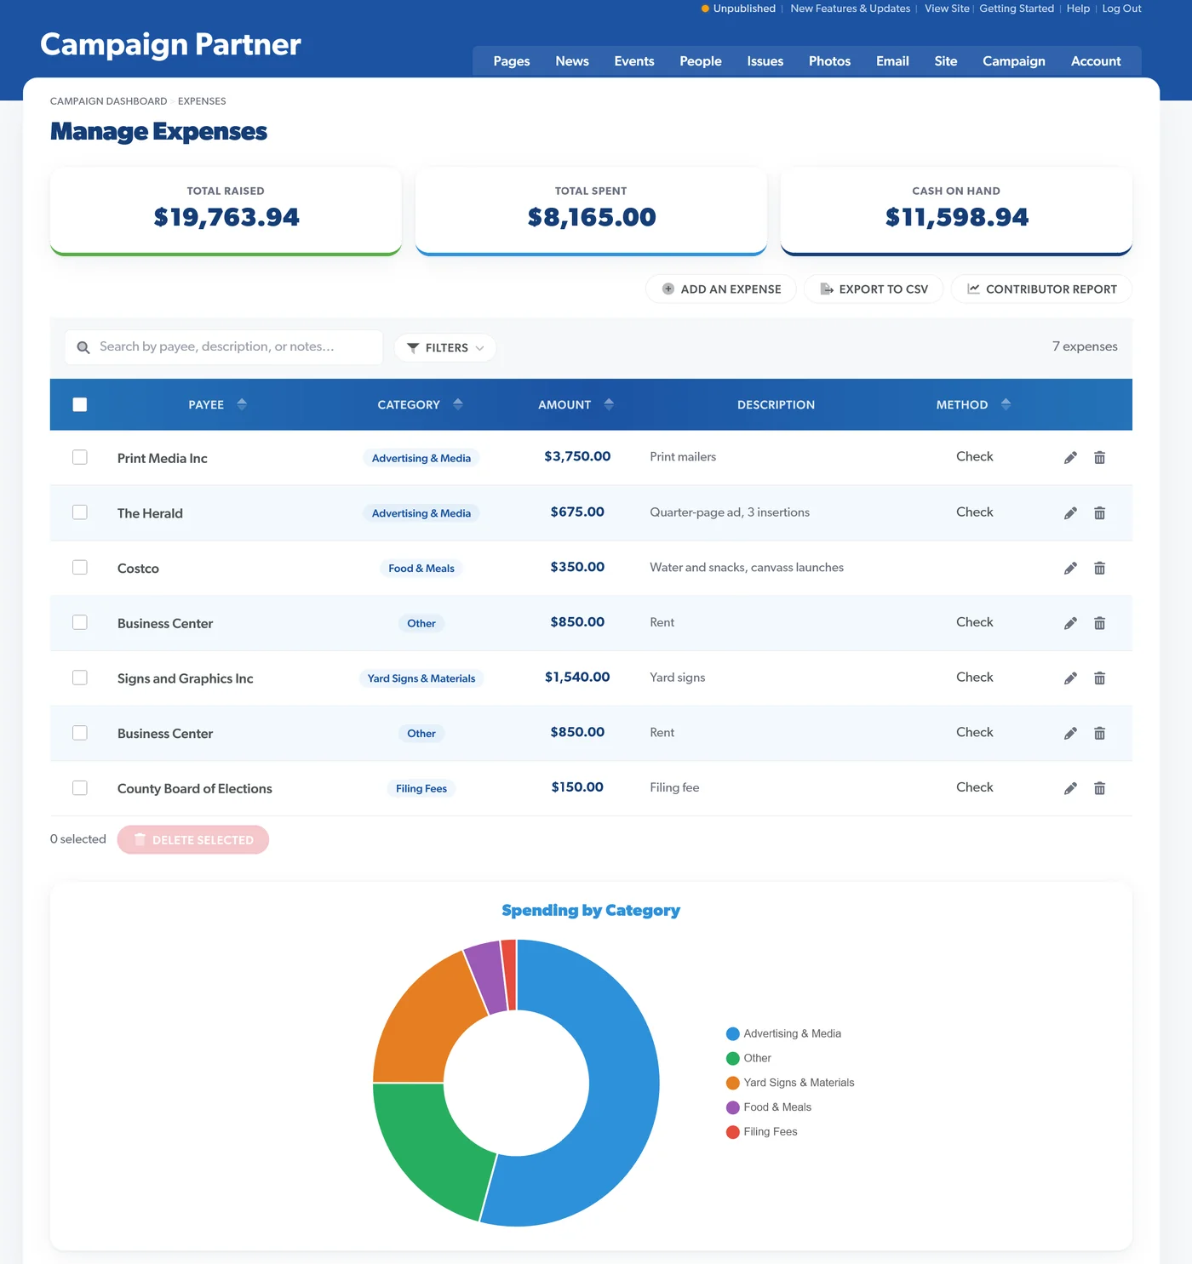
Task: Sort expenses by Category arrows
Action: [x=458, y=404]
